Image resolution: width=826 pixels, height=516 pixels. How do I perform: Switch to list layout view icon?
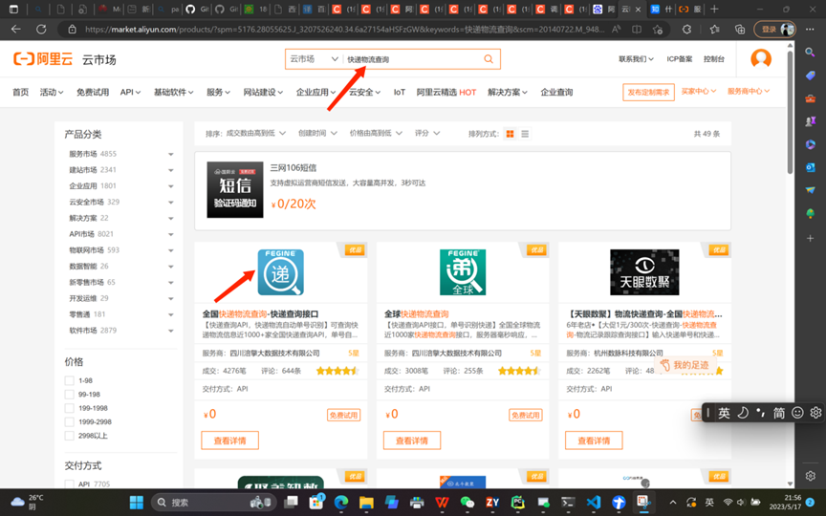pyautogui.click(x=525, y=134)
